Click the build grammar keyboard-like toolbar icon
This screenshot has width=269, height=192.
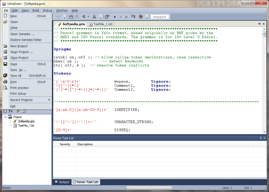(71, 17)
